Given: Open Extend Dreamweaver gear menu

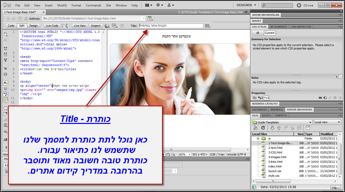Looking at the screenshot, I should (160, 5).
